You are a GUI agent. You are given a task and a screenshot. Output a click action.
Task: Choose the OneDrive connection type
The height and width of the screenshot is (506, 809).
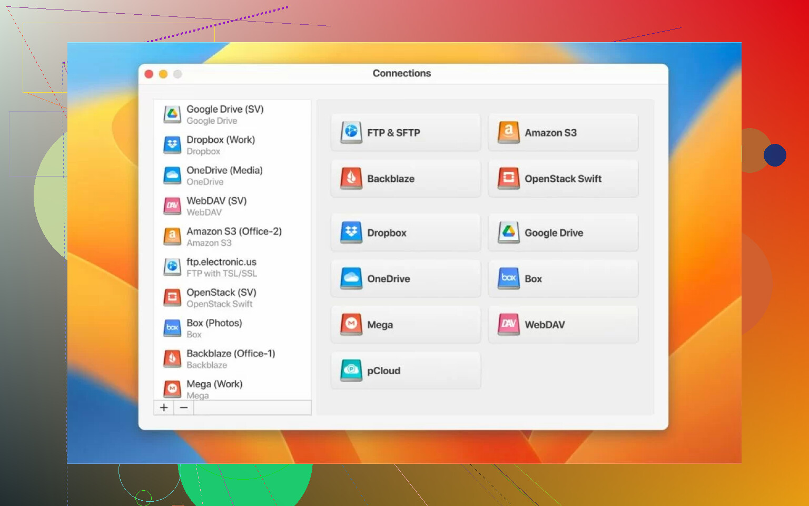(406, 278)
